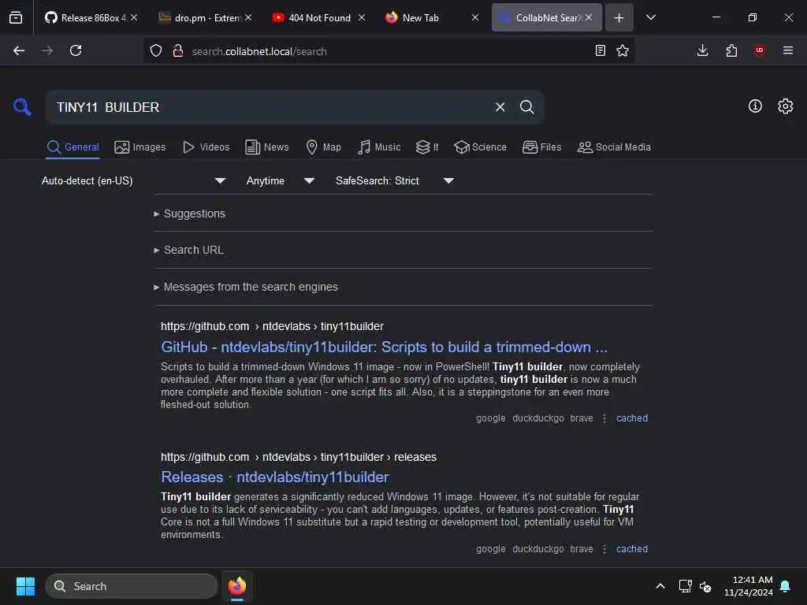Image resolution: width=807 pixels, height=605 pixels.
Task: Open the extensions puzzle icon
Action: (731, 50)
